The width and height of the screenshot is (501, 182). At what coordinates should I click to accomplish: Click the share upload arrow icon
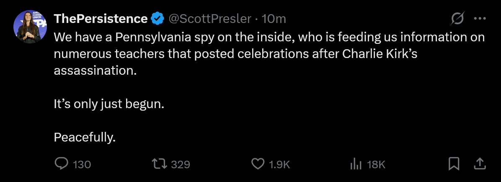pyautogui.click(x=480, y=164)
